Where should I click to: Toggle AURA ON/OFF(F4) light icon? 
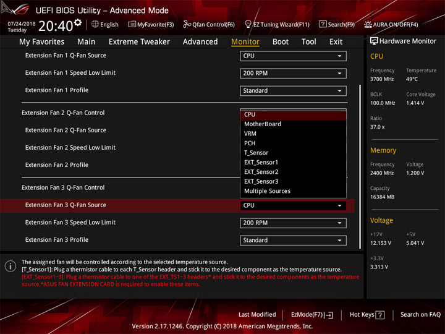click(368, 24)
